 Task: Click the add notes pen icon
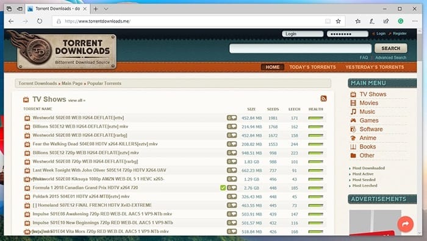[x=372, y=21]
